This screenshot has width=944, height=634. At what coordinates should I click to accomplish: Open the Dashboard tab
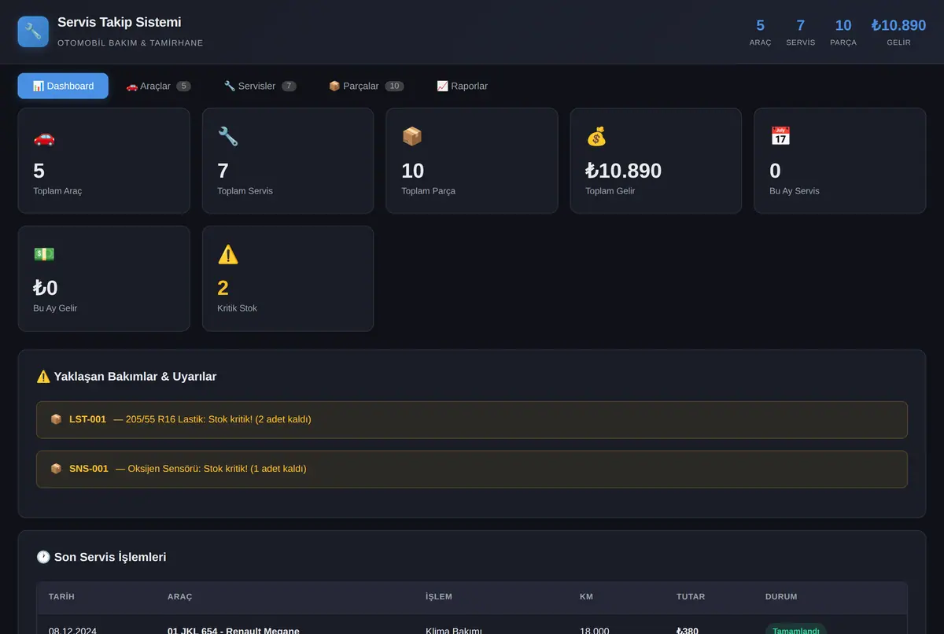click(x=63, y=86)
